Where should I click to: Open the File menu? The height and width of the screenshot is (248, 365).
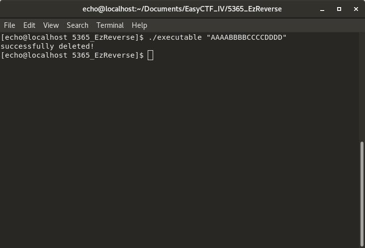click(9, 25)
